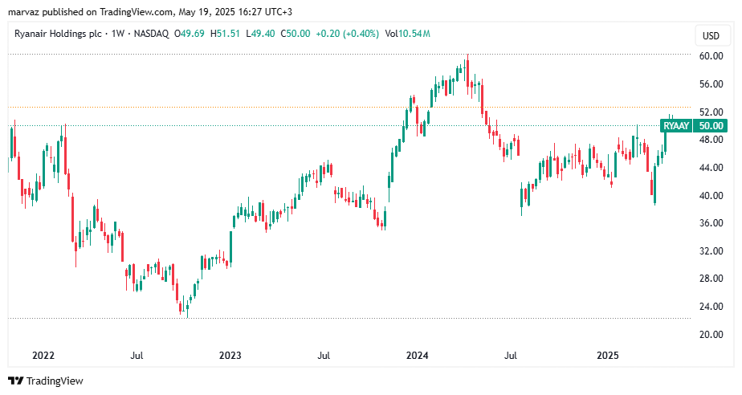Click the 2025 time axis label
This screenshot has height=395, width=742.
(x=608, y=356)
